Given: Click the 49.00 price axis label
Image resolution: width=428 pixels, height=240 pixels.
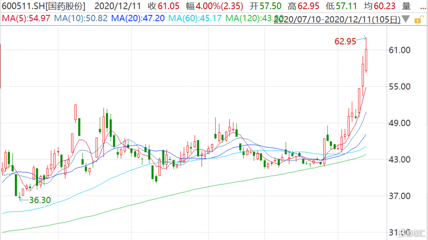Looking at the screenshot, I should click(400, 123).
